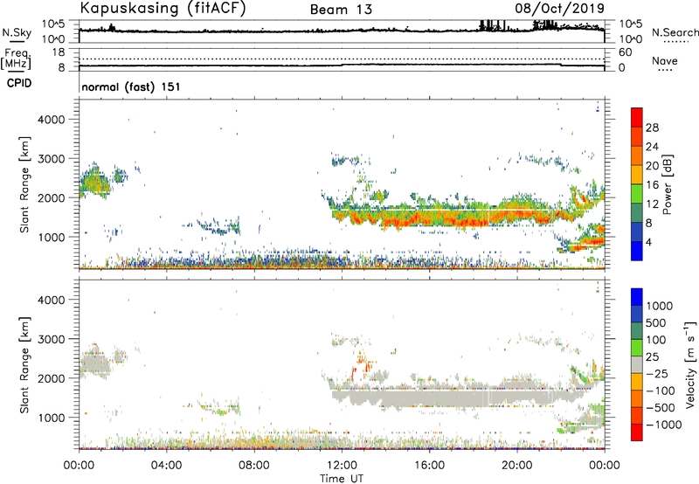Select the gray Velocity colorbar segment
The image size is (699, 484).
click(x=637, y=364)
